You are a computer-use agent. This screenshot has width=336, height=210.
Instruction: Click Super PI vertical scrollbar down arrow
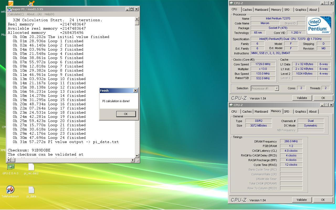pyautogui.click(x=137, y=156)
